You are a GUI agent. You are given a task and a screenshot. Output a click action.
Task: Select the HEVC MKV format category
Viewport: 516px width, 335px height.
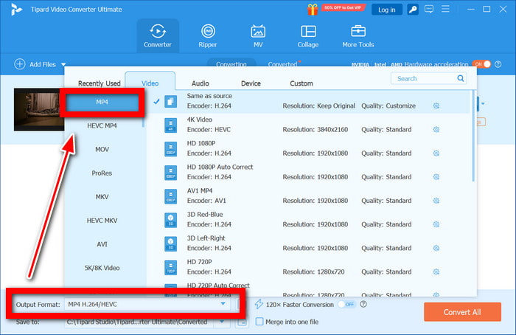(102, 221)
